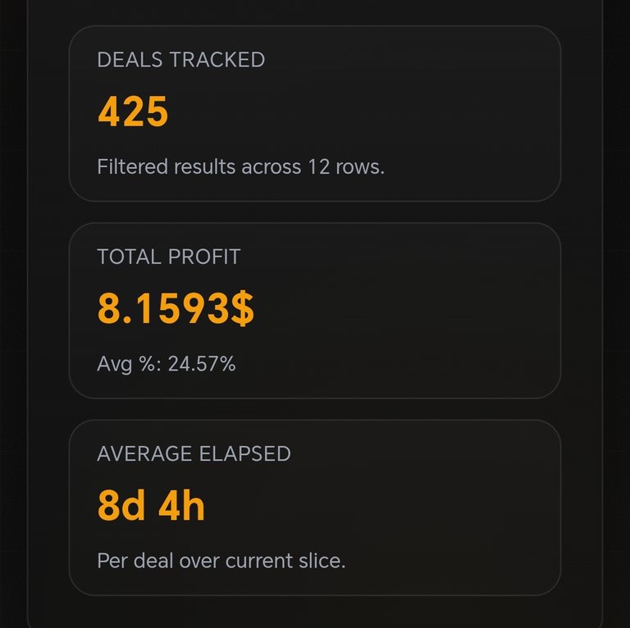Click the 'Per deal over current slice' text
The width and height of the screenshot is (630, 628).
[221, 562]
